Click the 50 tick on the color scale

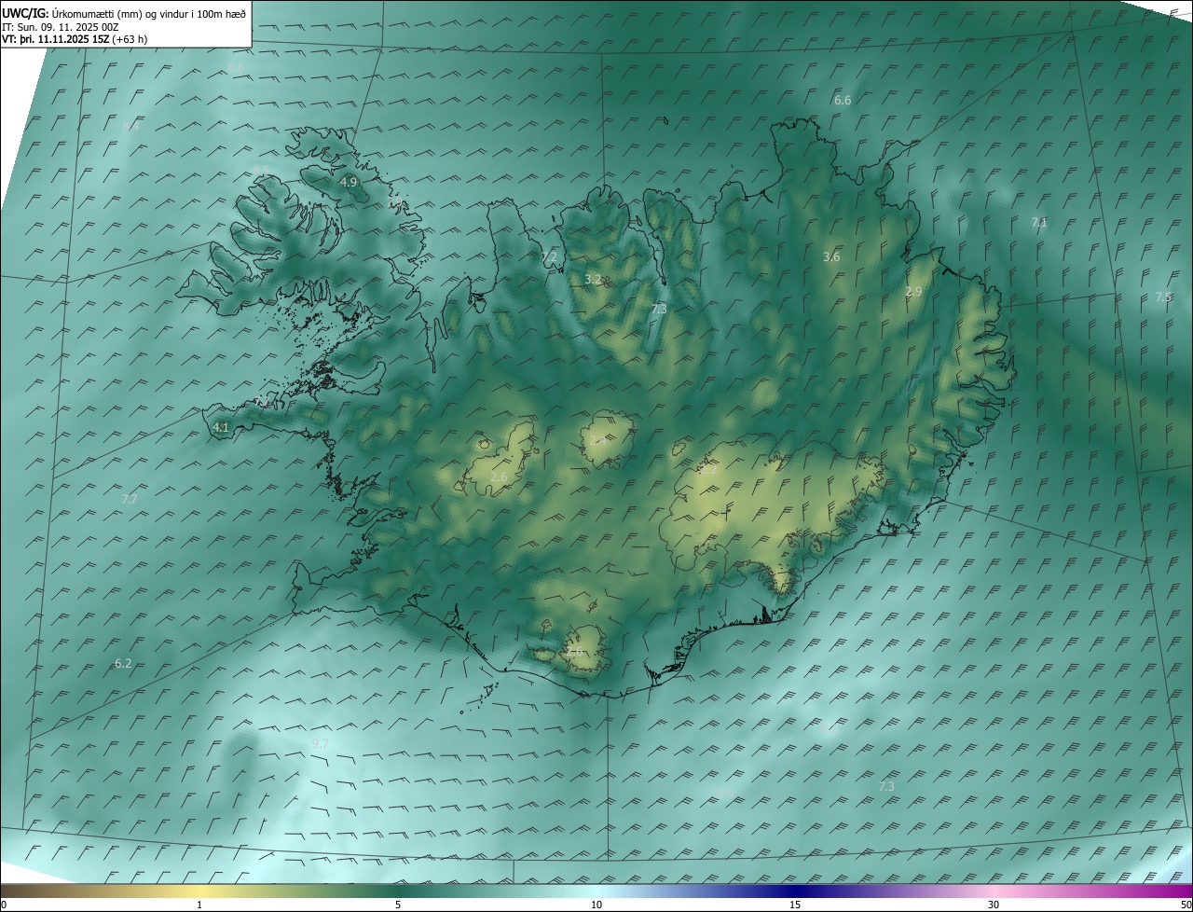1186,905
